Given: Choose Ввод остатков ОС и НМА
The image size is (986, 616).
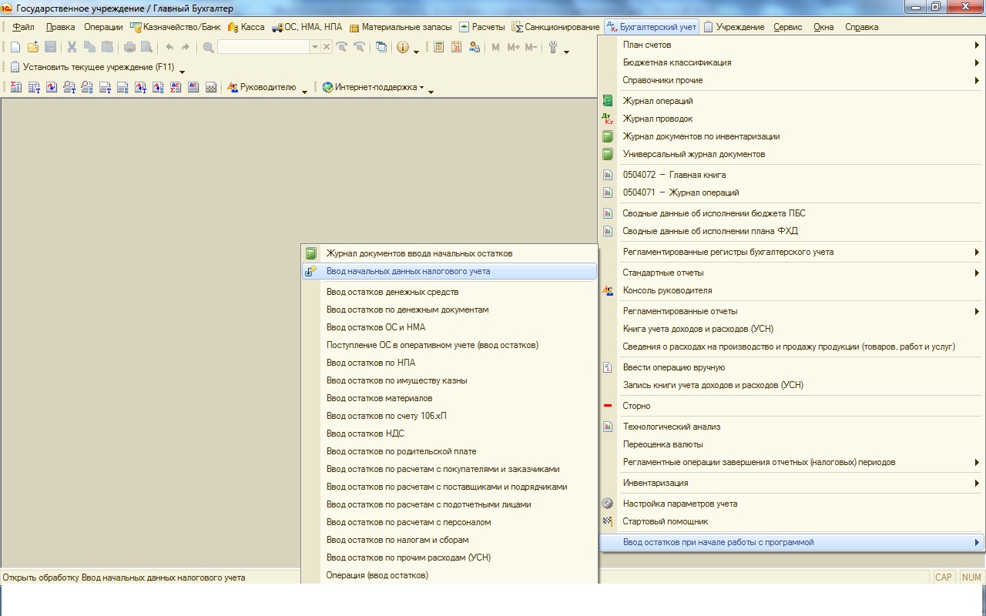Looking at the screenshot, I should click(x=375, y=327).
